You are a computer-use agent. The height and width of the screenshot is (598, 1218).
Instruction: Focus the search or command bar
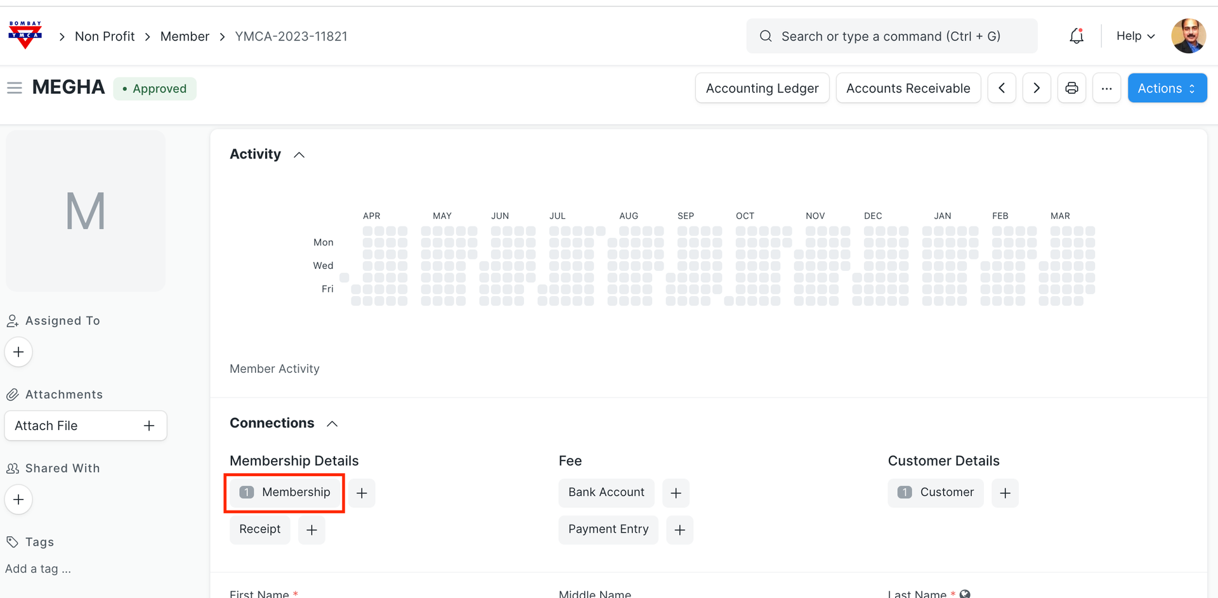(891, 36)
